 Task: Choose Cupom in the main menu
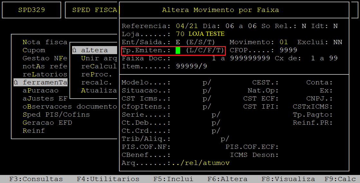(34, 50)
